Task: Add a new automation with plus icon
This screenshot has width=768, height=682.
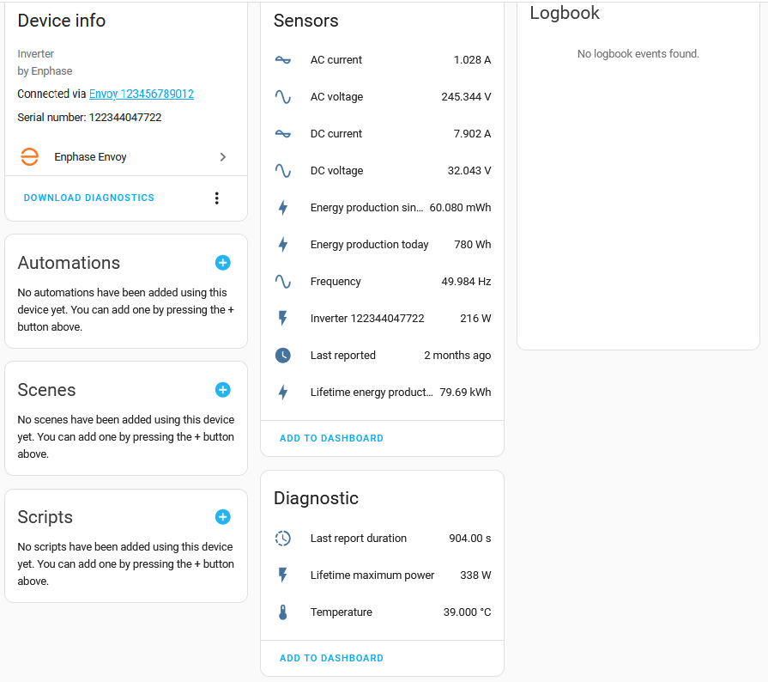Action: (222, 263)
